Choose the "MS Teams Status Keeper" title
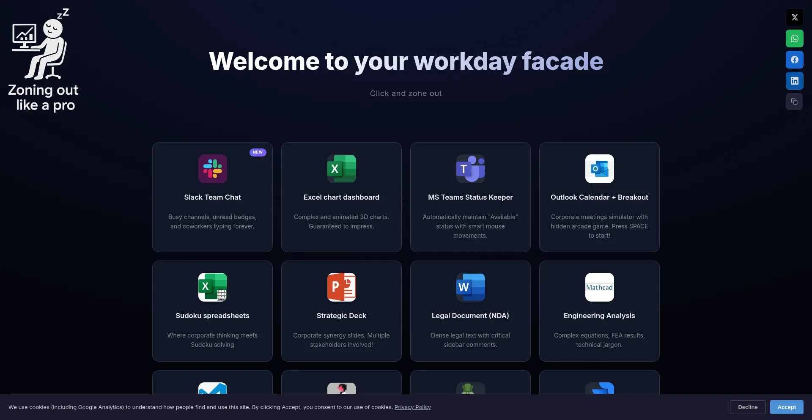This screenshot has width=812, height=420. (x=471, y=197)
